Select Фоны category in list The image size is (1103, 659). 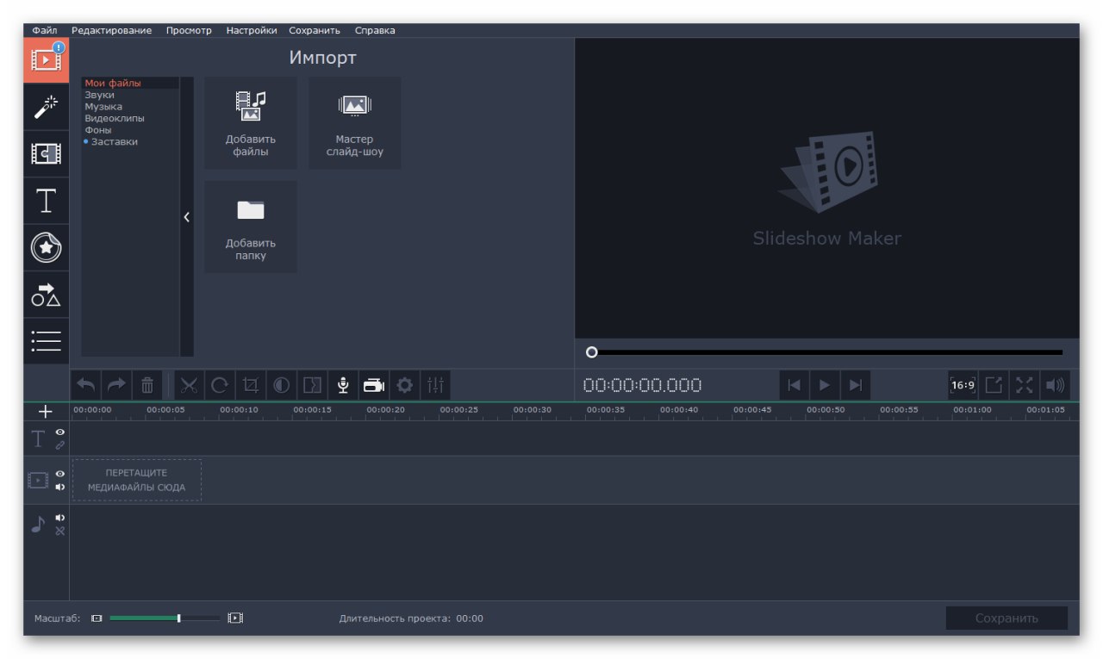pyautogui.click(x=98, y=130)
